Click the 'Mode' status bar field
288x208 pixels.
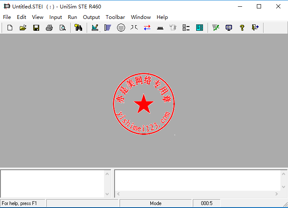pos(155,203)
